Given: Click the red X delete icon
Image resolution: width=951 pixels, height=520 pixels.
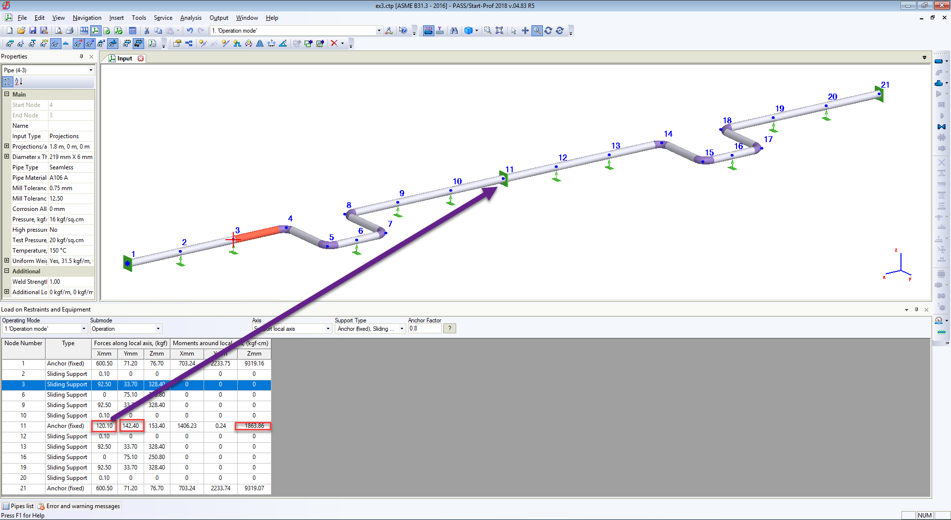Looking at the screenshot, I should (x=334, y=44).
